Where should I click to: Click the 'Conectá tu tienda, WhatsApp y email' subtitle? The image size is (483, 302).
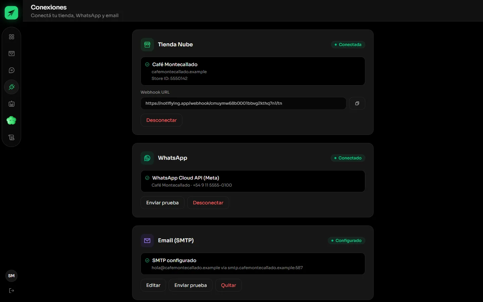pos(74,15)
